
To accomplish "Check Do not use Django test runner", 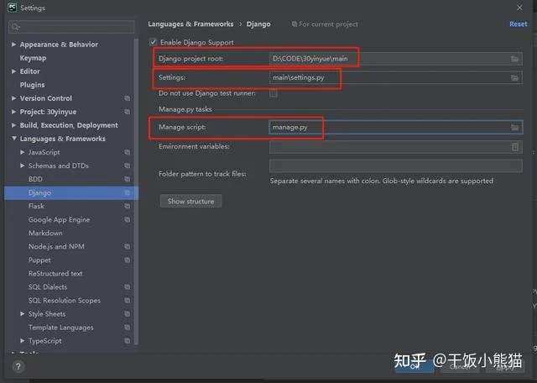I will click(274, 93).
